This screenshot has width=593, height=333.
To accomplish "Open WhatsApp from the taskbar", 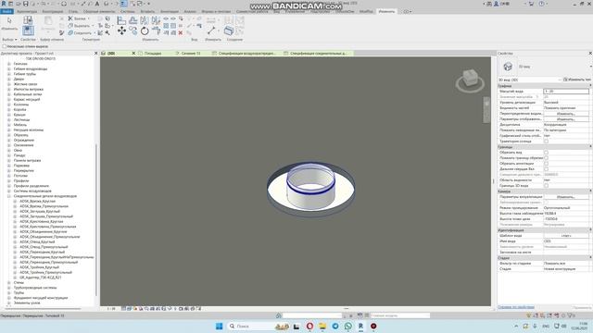I will pos(348,326).
